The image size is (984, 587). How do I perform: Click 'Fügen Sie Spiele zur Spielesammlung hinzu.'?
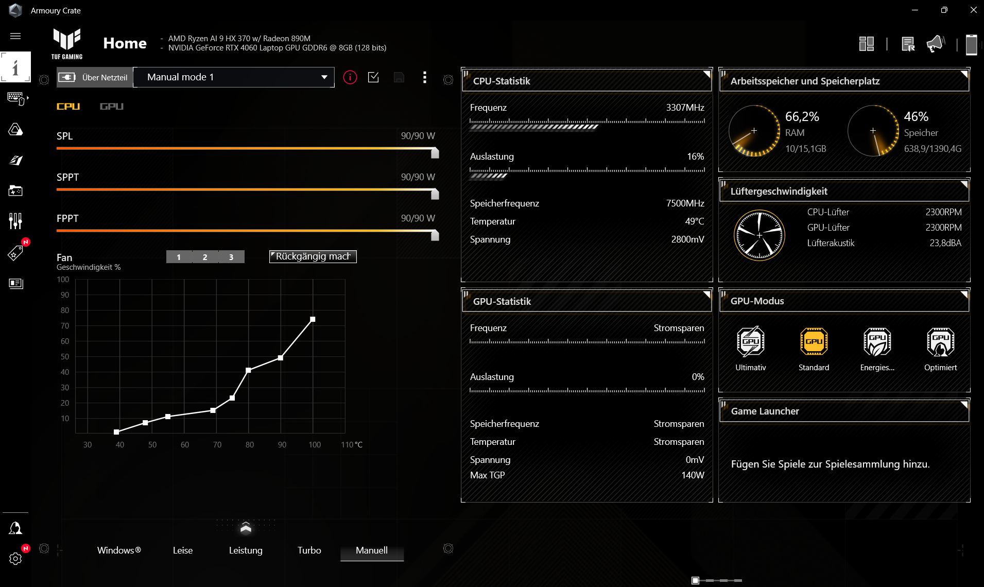pyautogui.click(x=830, y=464)
